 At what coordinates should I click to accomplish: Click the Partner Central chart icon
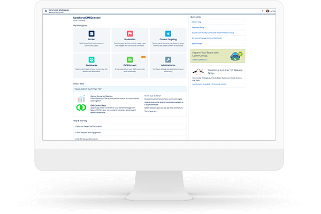pyautogui.click(x=81, y=98)
